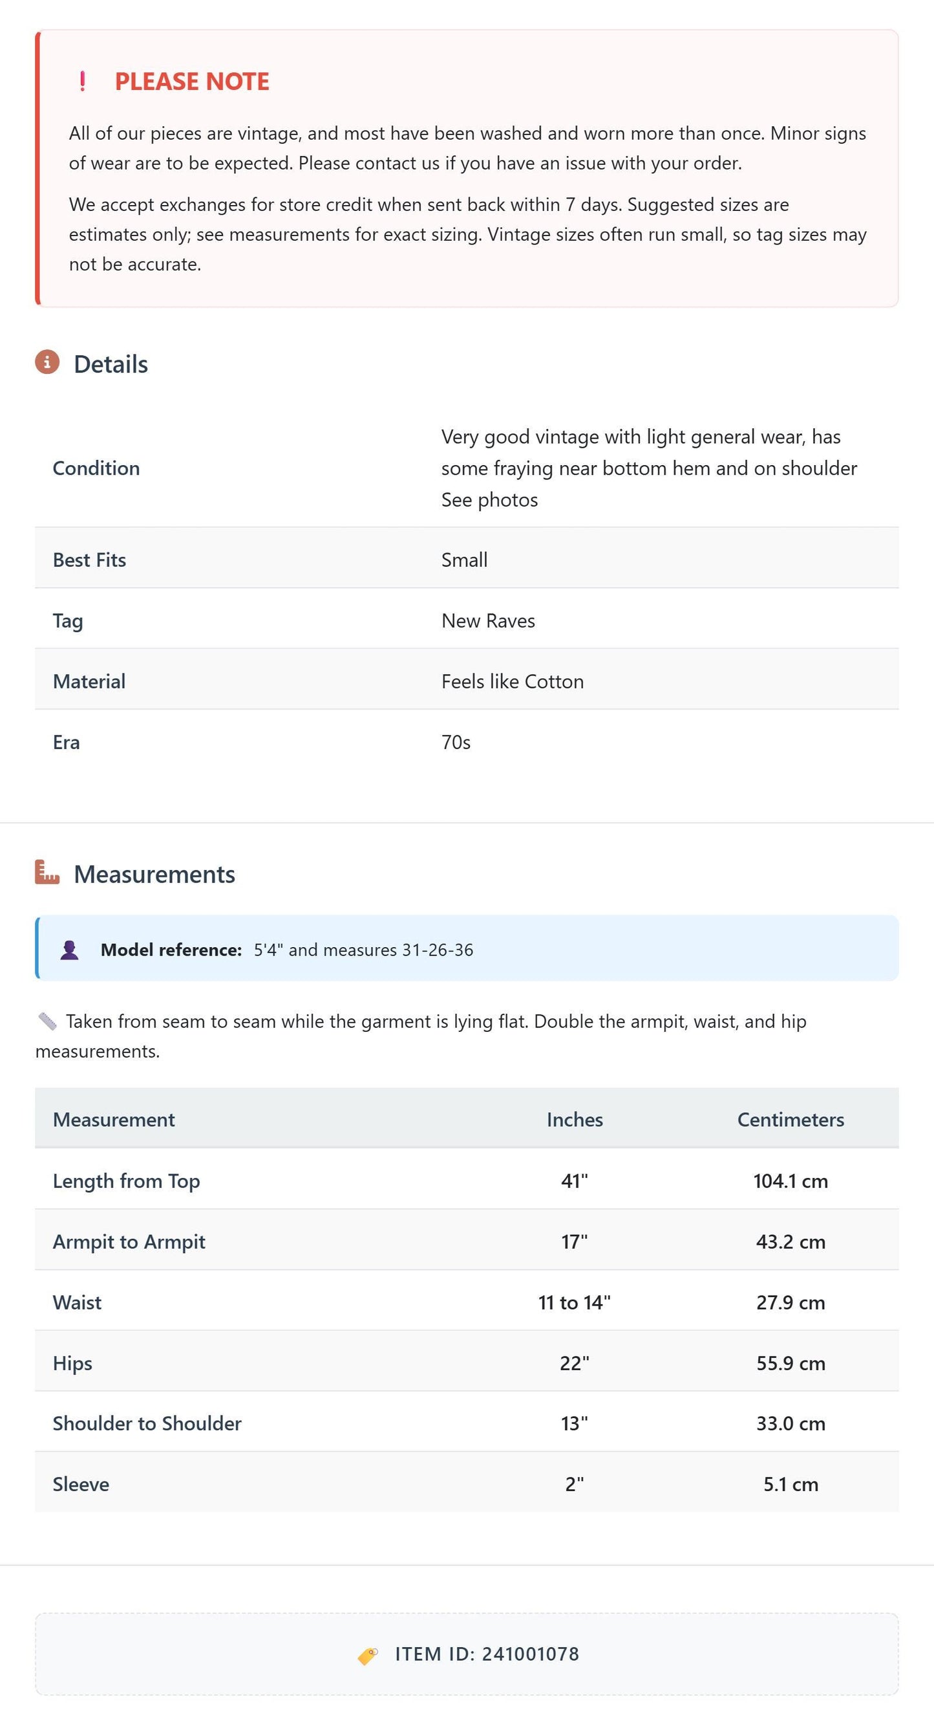Click the yellow tag icon beside Item ID
Screen dimensions: 934x1726
point(368,1655)
